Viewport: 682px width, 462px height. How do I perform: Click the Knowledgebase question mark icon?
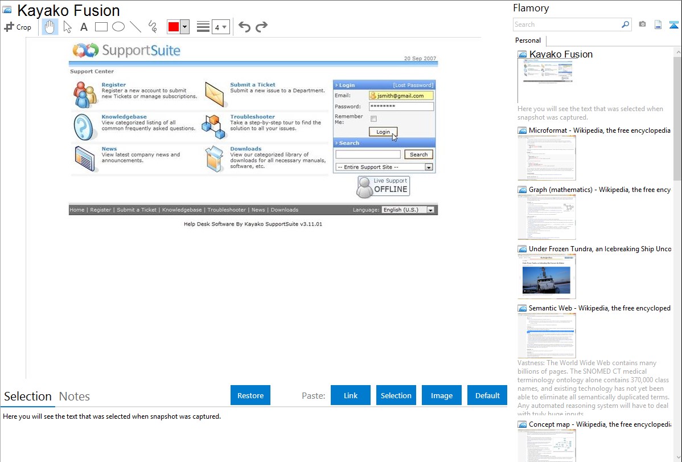point(84,127)
